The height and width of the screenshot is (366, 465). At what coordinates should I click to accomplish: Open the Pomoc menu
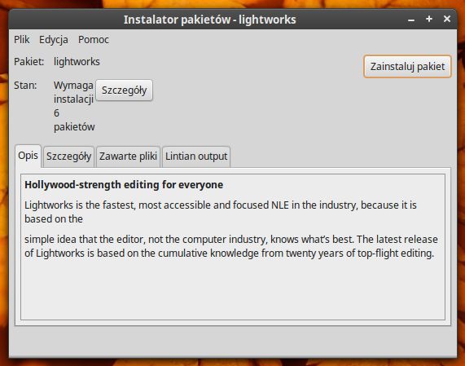click(94, 39)
